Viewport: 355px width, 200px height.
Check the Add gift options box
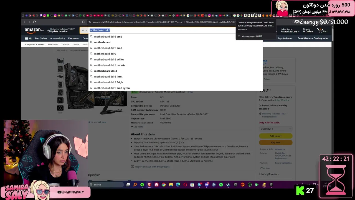[x=260, y=174]
